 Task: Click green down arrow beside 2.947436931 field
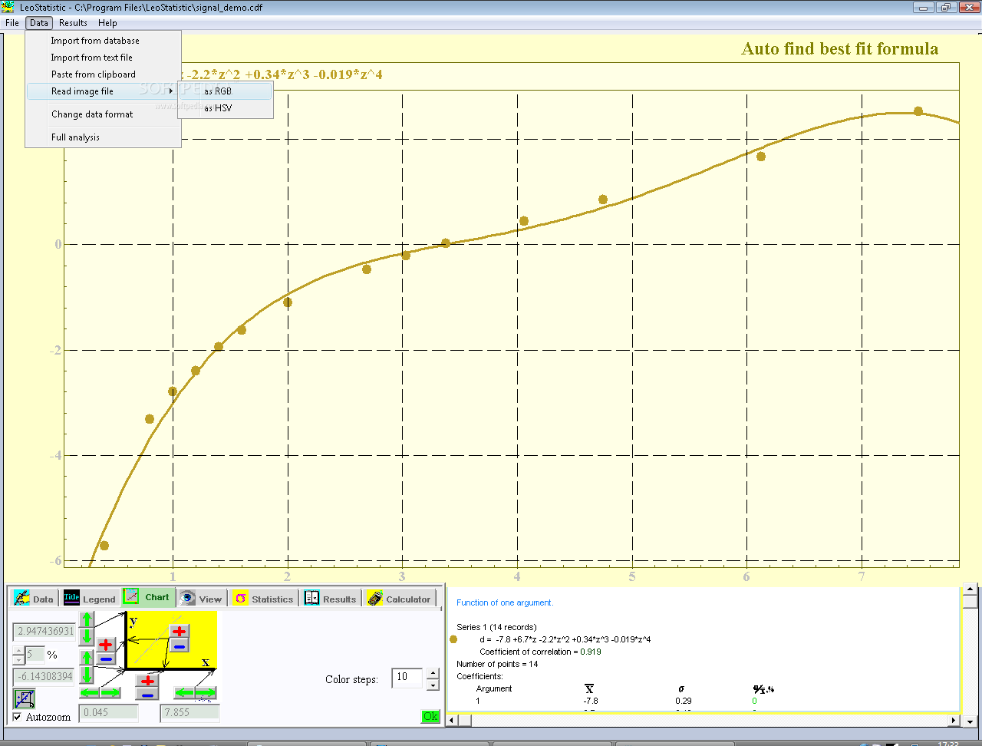pos(87,637)
